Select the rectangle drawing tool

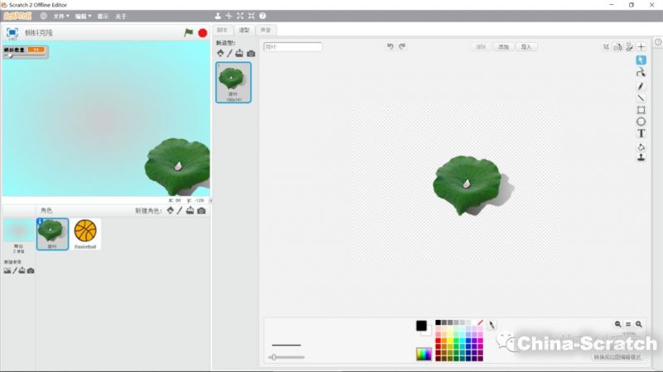[x=641, y=110]
